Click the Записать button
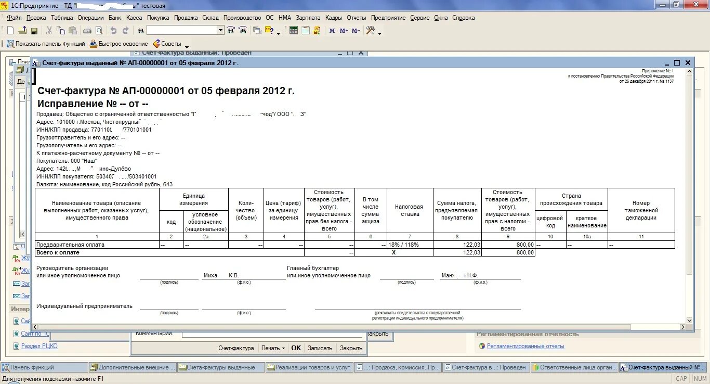This screenshot has width=710, height=384. click(320, 348)
